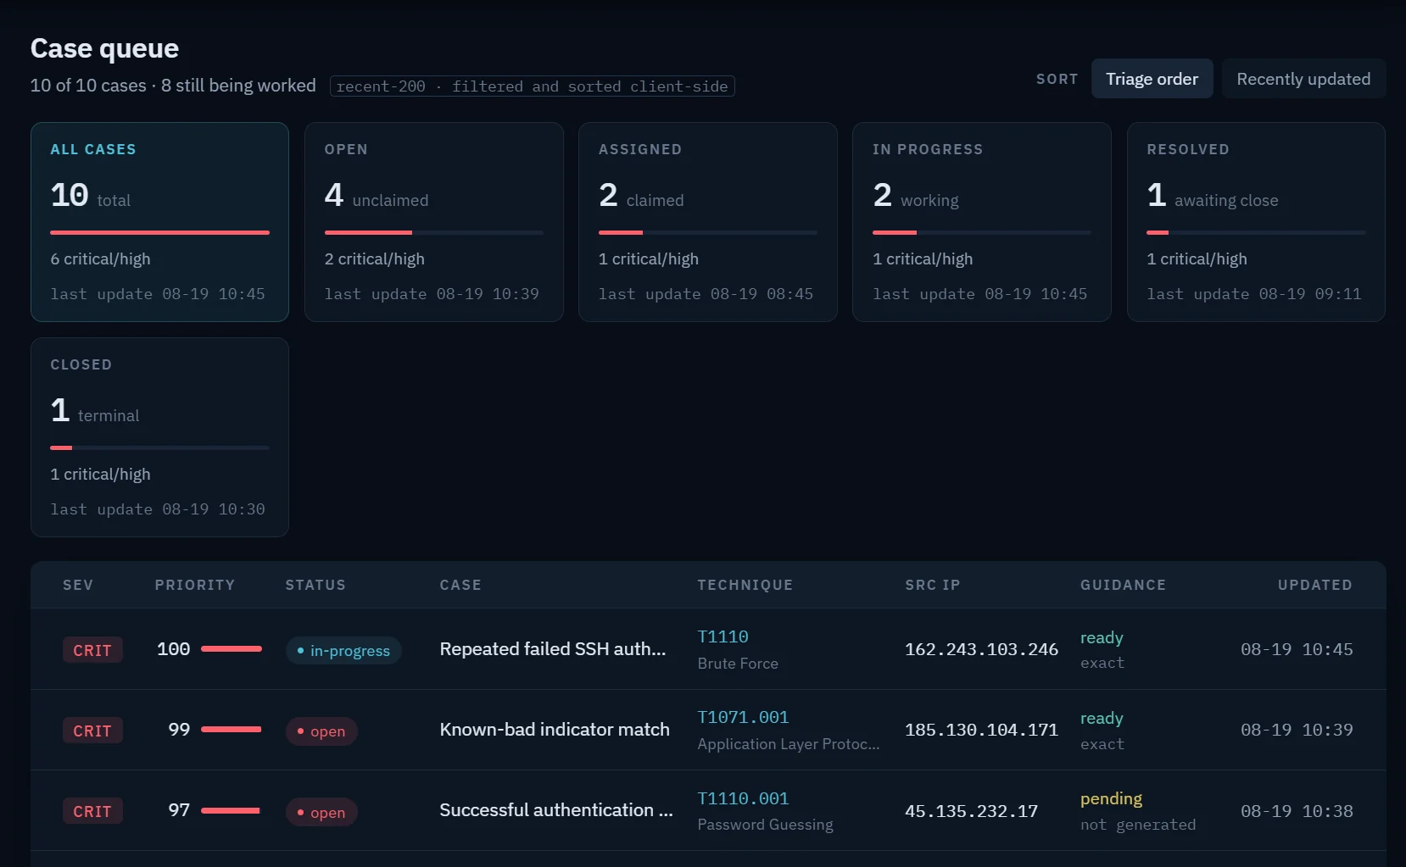Click the All Cases critical/high progress bar

[x=159, y=232]
